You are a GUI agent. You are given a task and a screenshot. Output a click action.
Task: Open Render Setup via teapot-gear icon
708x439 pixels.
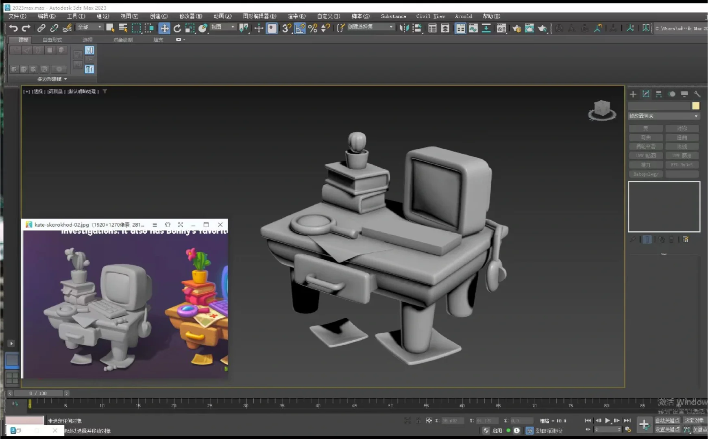[x=517, y=28]
